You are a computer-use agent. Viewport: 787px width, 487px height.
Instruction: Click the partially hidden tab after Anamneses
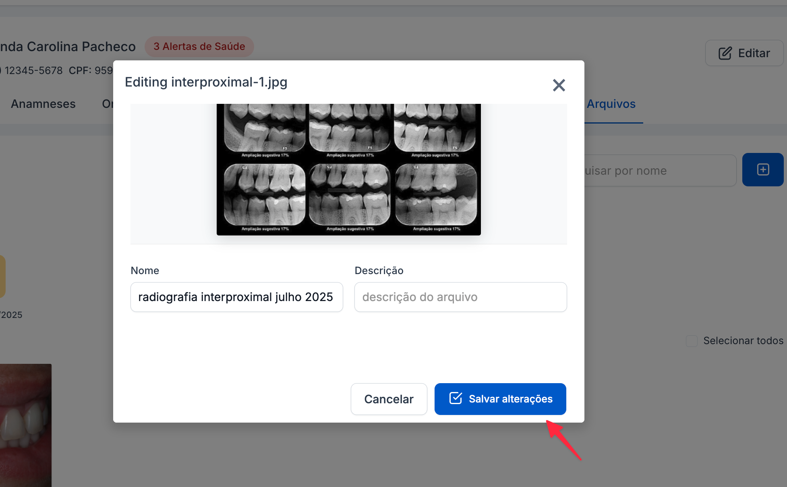click(107, 104)
